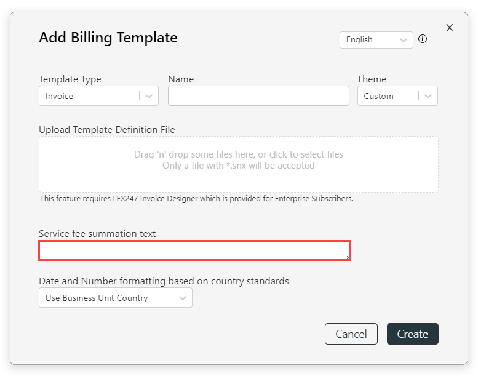The height and width of the screenshot is (376, 478).
Task: Open the Theme Custom dropdown
Action: (x=397, y=96)
